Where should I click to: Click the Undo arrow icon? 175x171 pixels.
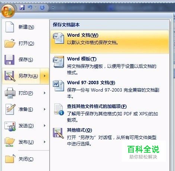click(x=30, y=7)
